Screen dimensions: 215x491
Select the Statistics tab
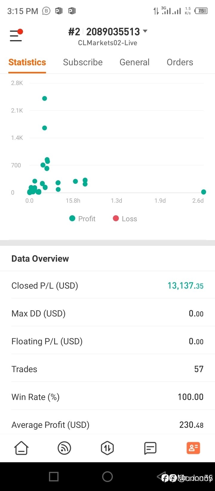pyautogui.click(x=27, y=62)
